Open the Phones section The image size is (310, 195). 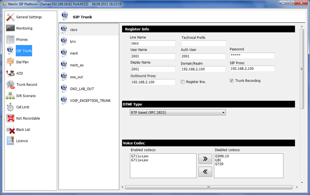22,39
